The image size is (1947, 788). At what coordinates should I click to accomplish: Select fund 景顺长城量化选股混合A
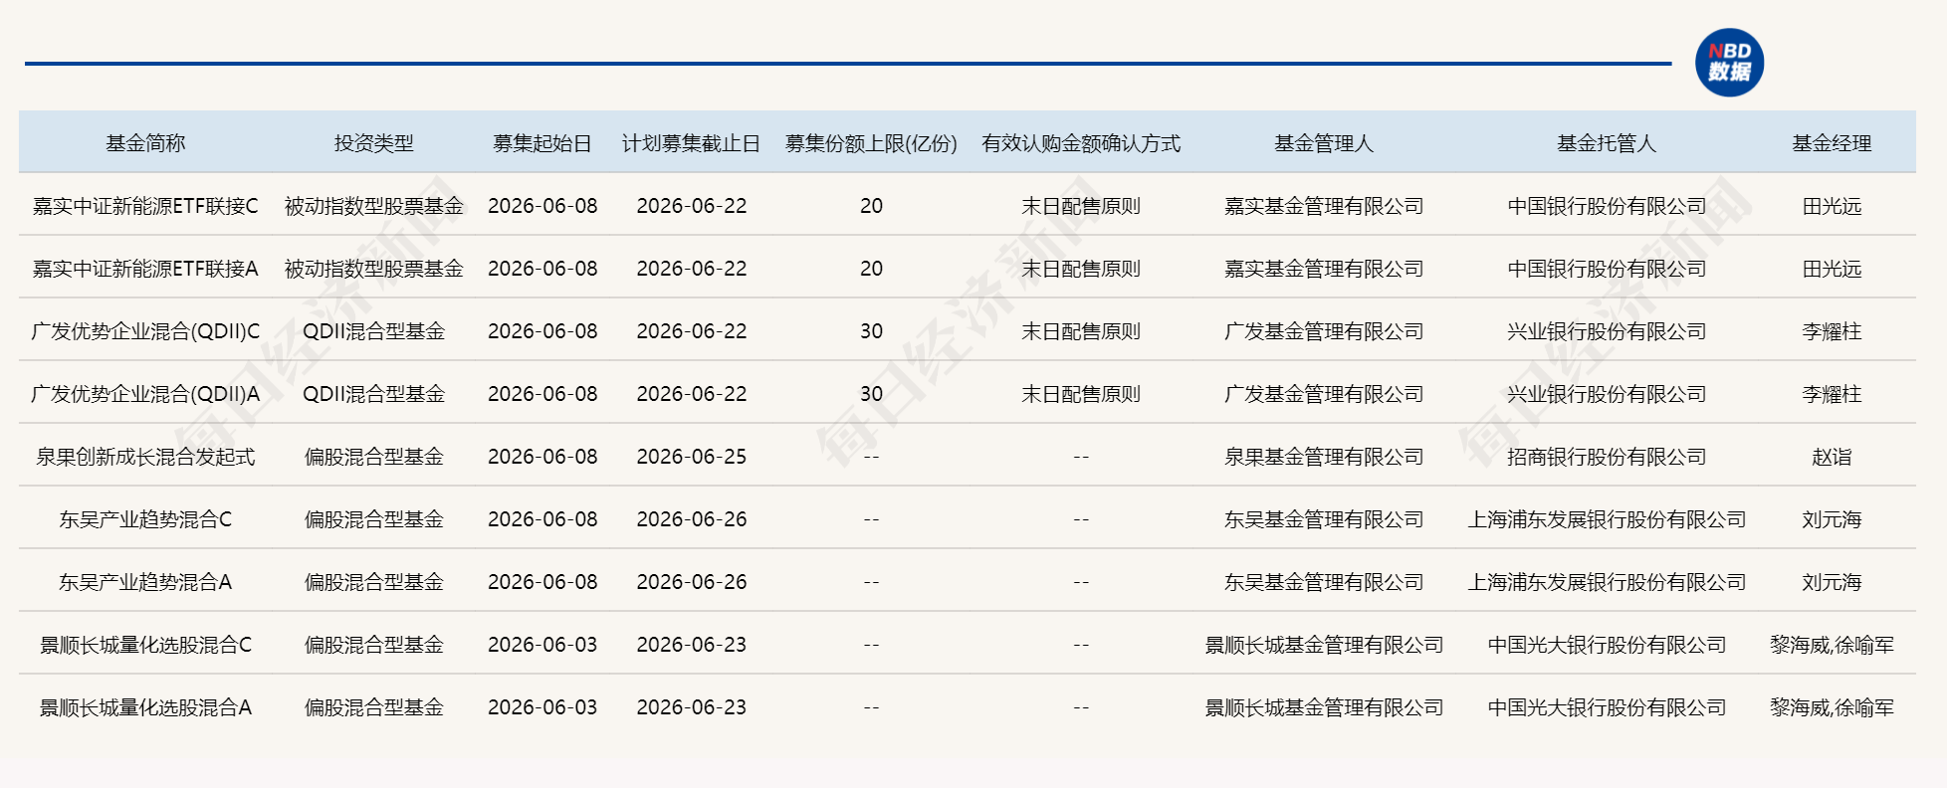145,707
